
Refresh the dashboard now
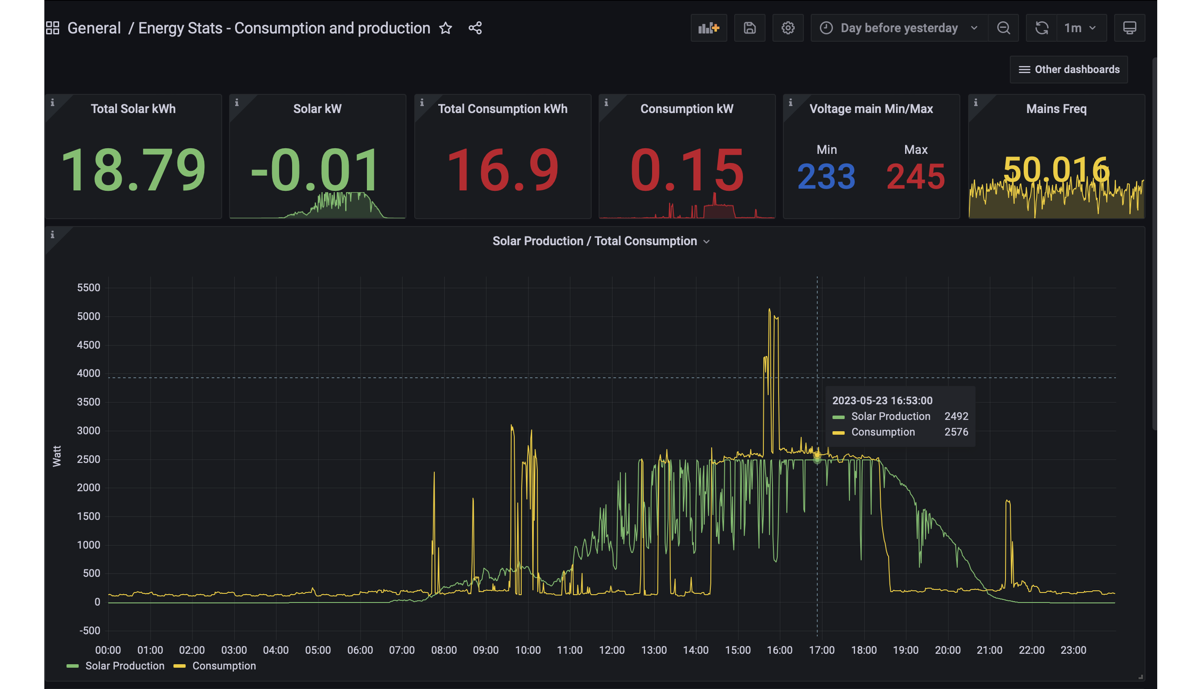pyautogui.click(x=1042, y=28)
